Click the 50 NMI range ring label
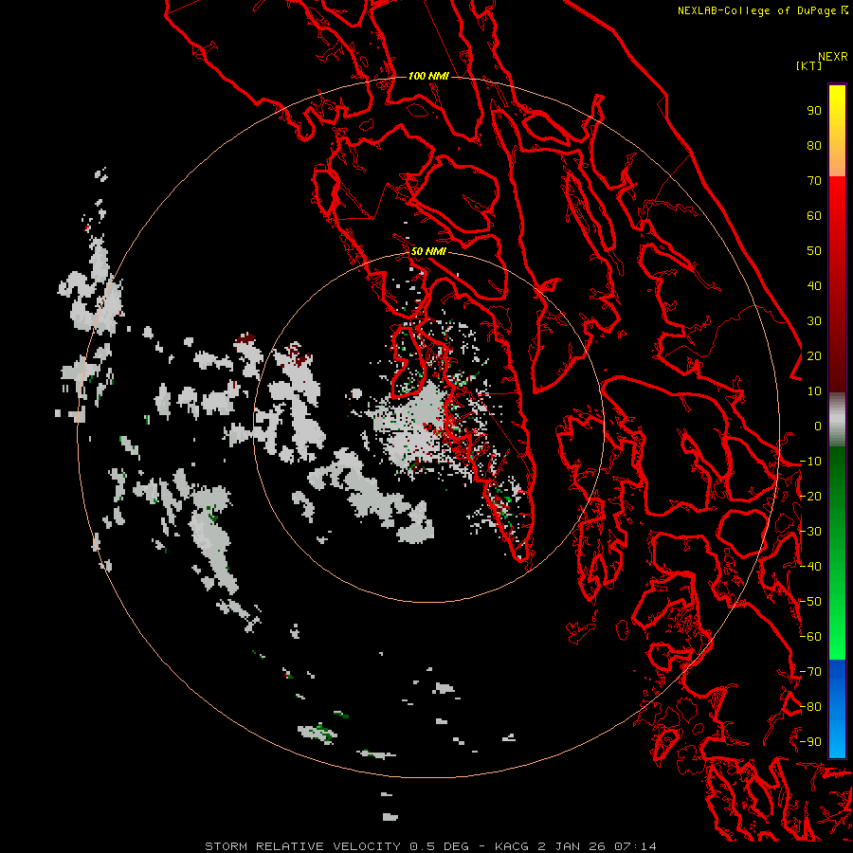 [x=428, y=251]
